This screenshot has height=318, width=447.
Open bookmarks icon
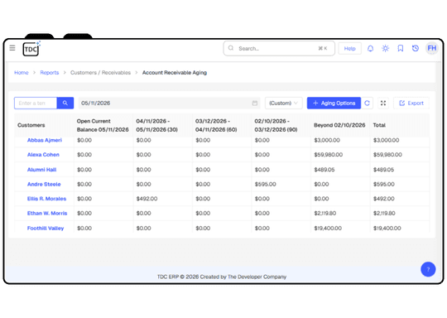click(x=401, y=49)
